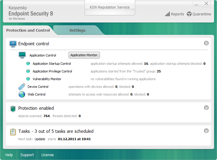Toggle Application Privilege Control status indicator
Viewport: 217px width, 160px height.
[x=28, y=71]
